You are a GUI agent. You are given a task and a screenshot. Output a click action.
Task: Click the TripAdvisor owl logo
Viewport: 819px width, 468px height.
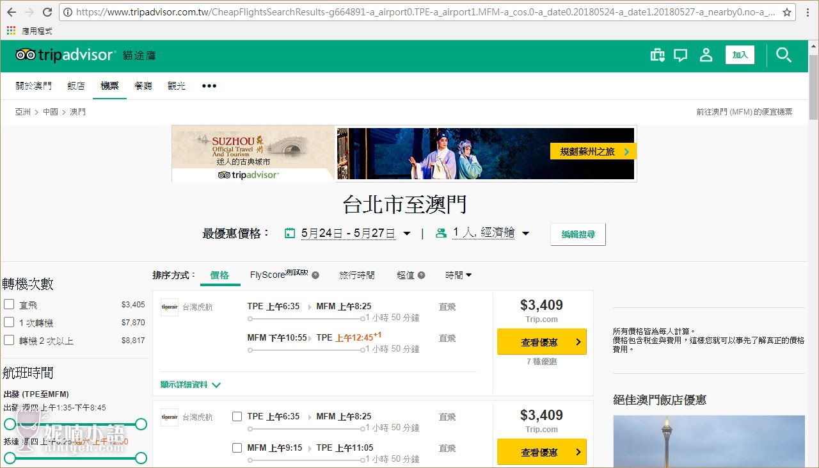[x=26, y=55]
